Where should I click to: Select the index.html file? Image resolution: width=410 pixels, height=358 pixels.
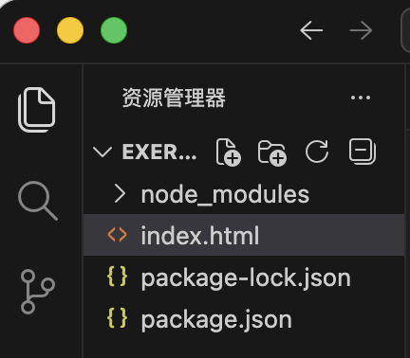[244, 235]
